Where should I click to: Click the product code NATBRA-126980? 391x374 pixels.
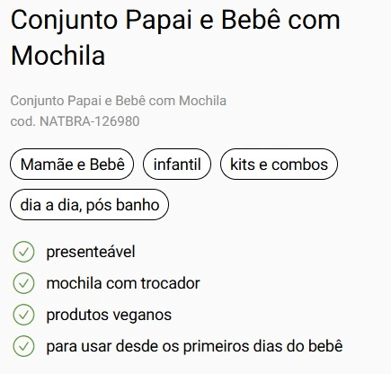[x=90, y=121]
